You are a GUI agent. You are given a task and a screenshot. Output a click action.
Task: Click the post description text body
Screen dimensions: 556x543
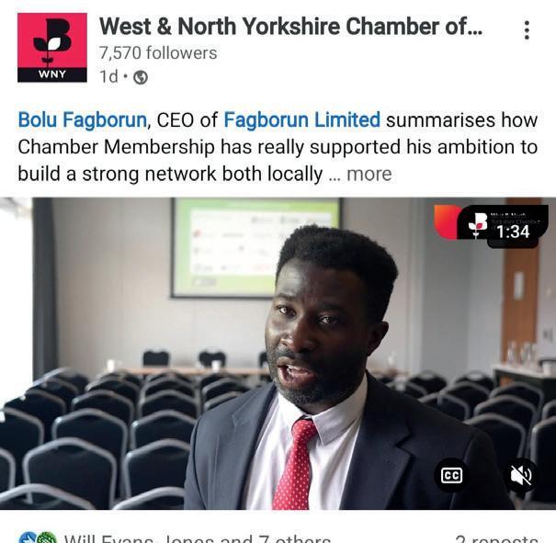(x=278, y=147)
